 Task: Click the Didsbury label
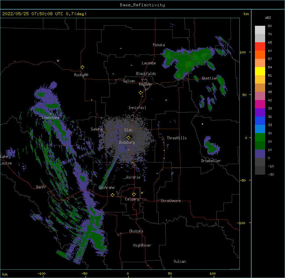coord(127,142)
